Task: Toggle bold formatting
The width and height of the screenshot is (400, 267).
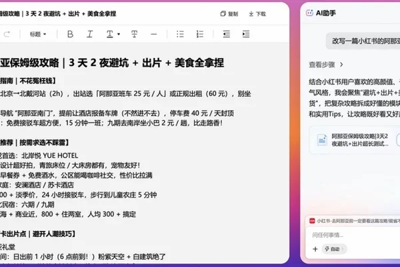Action: [70, 34]
